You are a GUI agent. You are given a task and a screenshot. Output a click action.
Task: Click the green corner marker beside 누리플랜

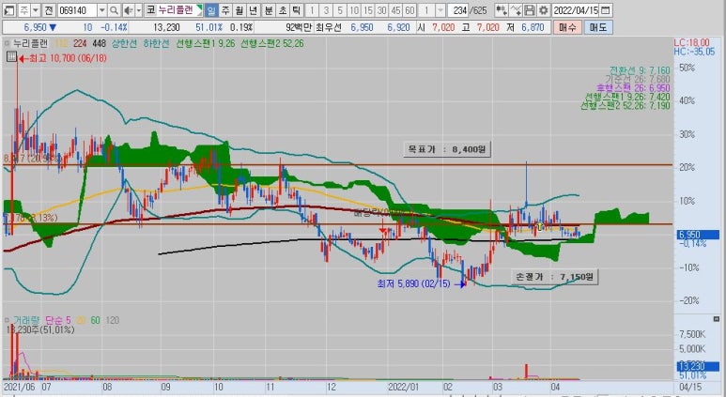pos(199,9)
